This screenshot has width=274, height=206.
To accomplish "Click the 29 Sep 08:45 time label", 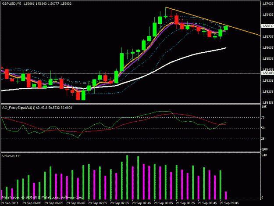I will pos(207,203).
